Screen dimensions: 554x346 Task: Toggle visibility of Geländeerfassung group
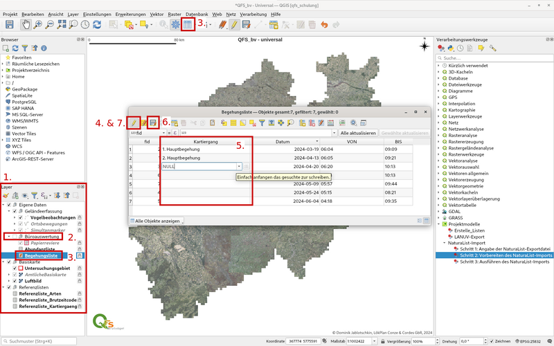pos(15,211)
